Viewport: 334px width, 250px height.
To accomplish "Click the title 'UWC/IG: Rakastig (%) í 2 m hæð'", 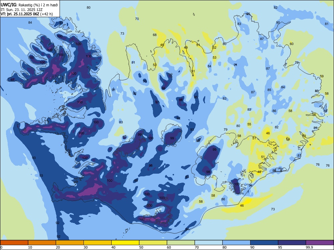I will click(x=29, y=5).
